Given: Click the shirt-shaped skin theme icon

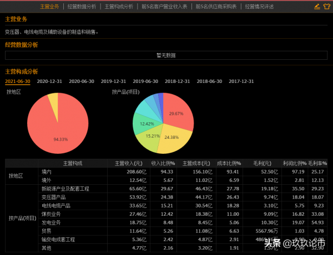Looking at the screenshot, I should (326, 7).
